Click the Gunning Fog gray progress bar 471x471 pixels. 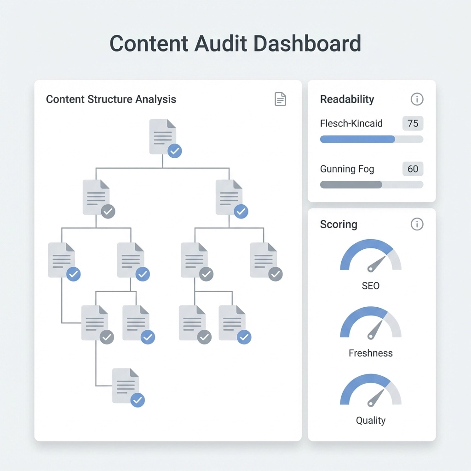[351, 184]
